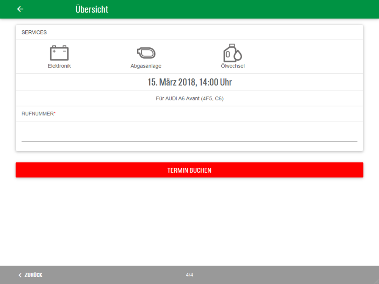
Task: Click the Übersicht page title
Action: coord(92,9)
